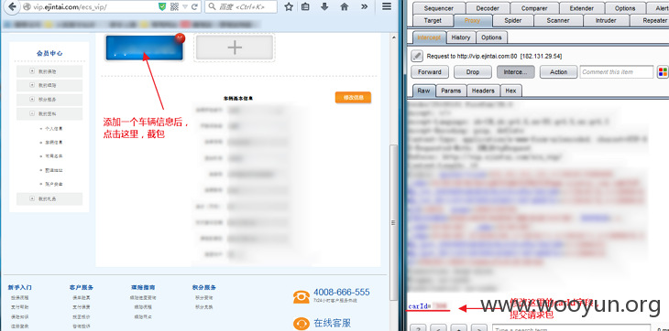
Task: Switch to Burp Repeater tab
Action: [651, 20]
